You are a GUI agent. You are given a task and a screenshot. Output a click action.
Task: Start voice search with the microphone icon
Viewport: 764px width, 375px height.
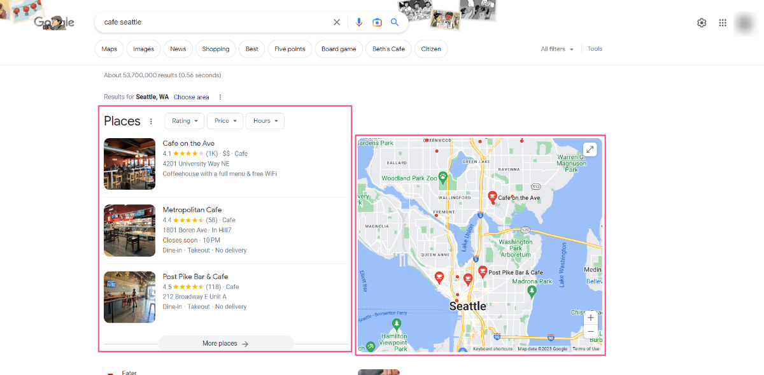[x=359, y=22]
